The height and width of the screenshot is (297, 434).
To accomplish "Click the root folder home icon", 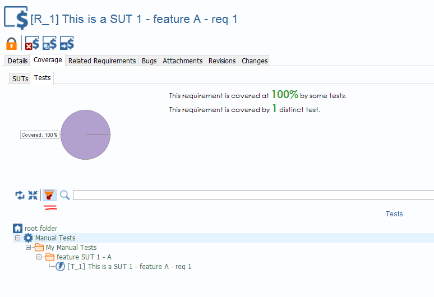I will click(18, 229).
